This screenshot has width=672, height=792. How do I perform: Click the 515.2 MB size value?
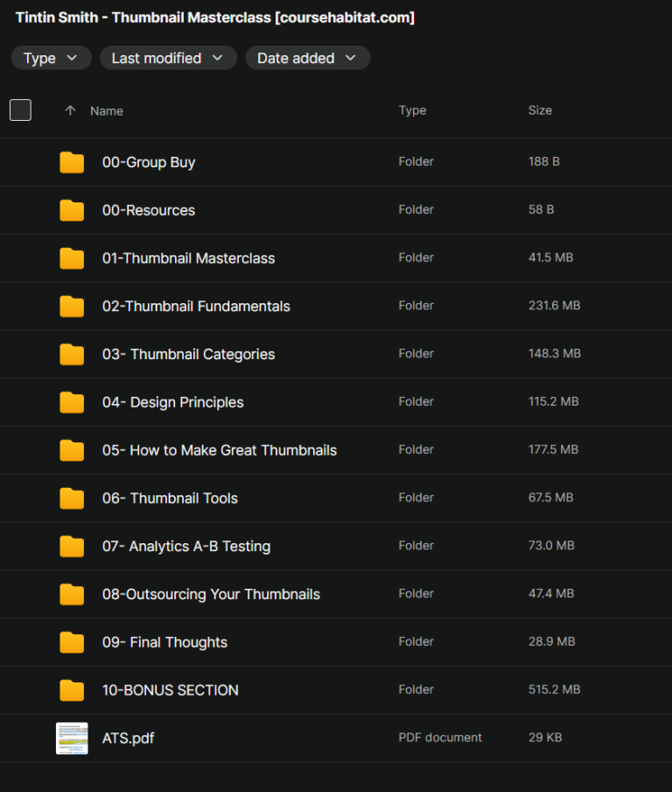coord(555,689)
